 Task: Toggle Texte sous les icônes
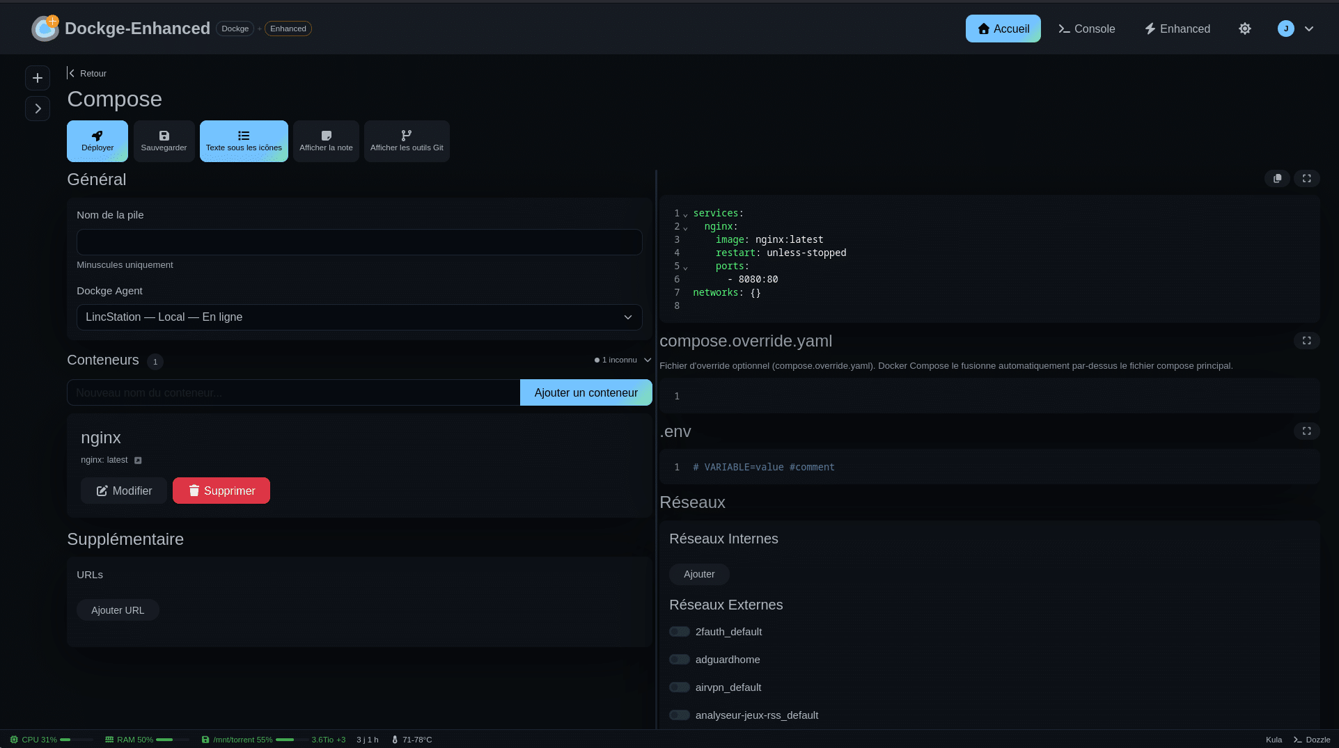point(244,141)
